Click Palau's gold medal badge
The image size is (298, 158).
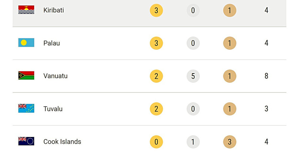pos(156,43)
